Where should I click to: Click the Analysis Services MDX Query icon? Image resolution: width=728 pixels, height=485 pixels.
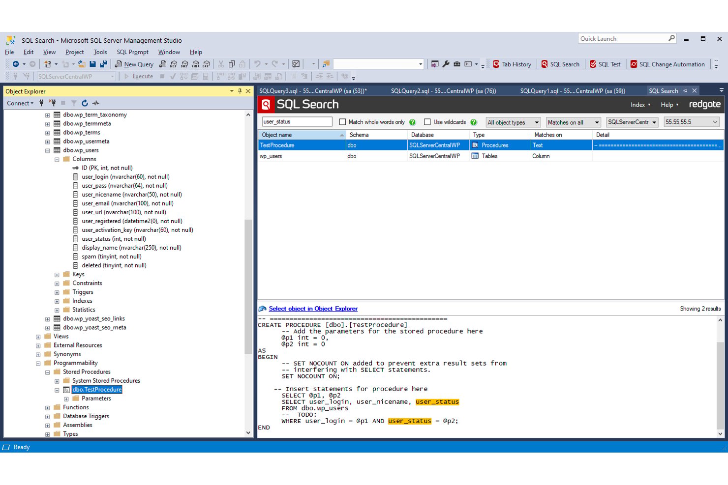(174, 64)
